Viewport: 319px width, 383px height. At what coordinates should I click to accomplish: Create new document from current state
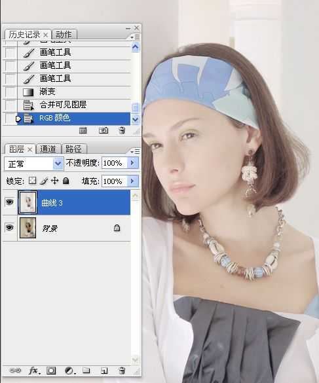click(83, 131)
